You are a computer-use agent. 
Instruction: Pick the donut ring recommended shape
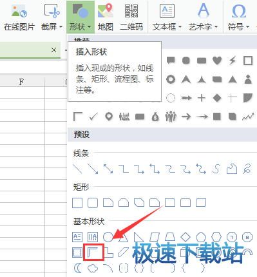(171, 79)
